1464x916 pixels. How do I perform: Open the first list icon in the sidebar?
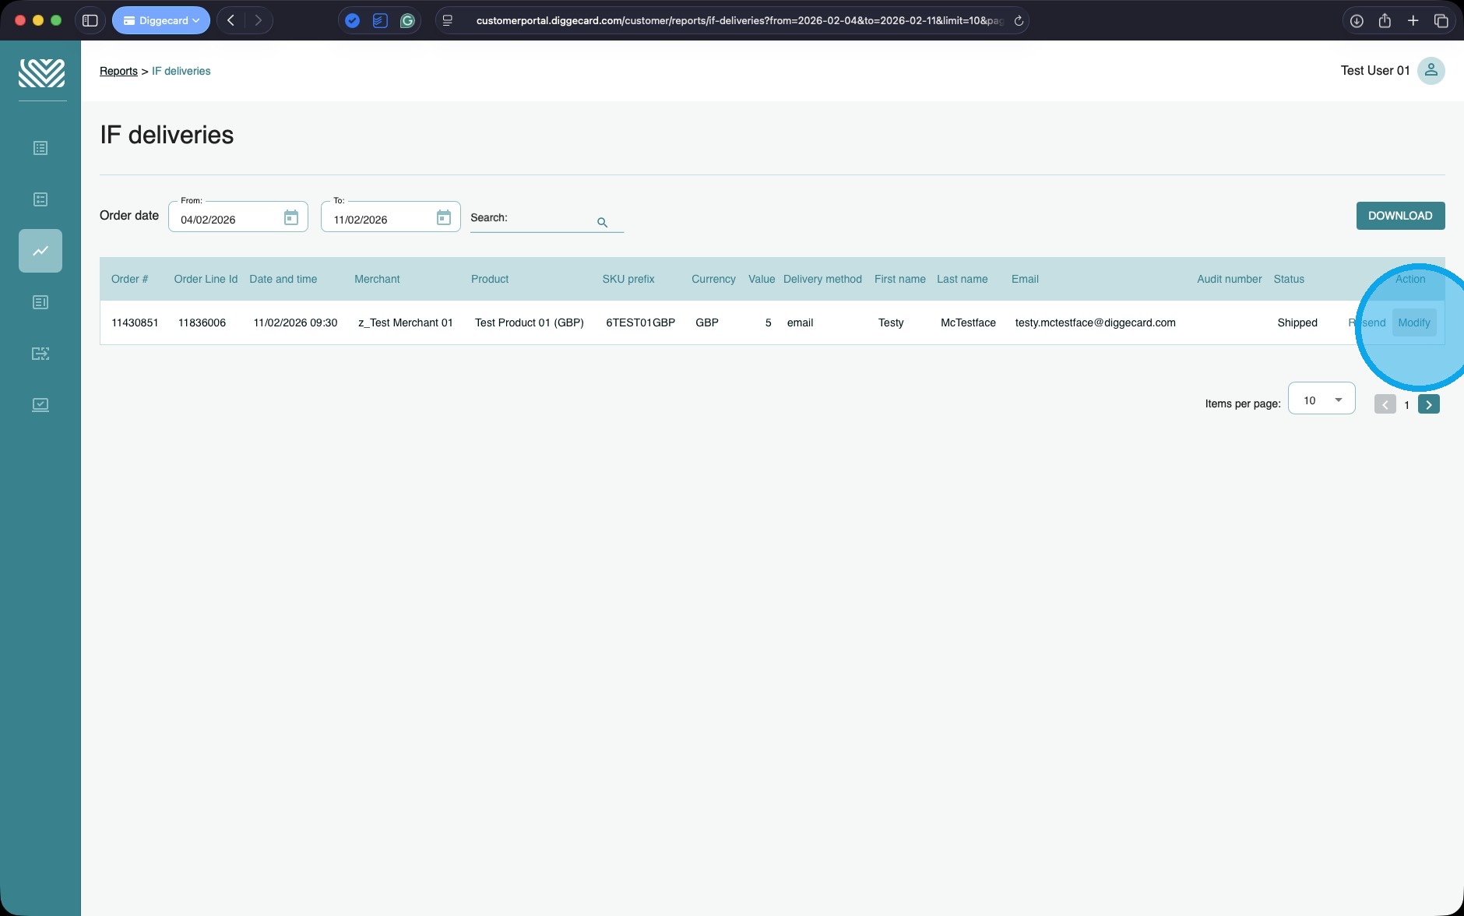[40, 148]
